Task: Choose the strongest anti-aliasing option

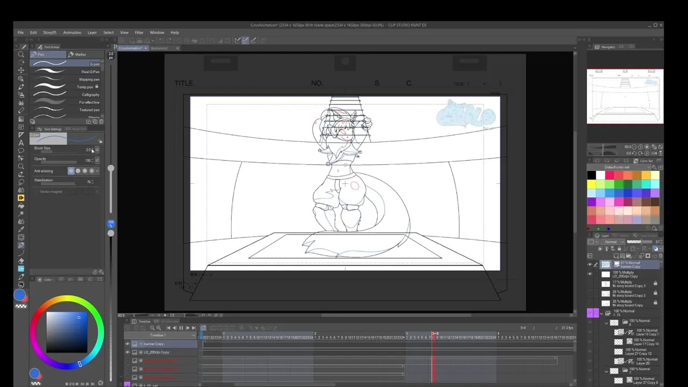Action: [x=92, y=170]
